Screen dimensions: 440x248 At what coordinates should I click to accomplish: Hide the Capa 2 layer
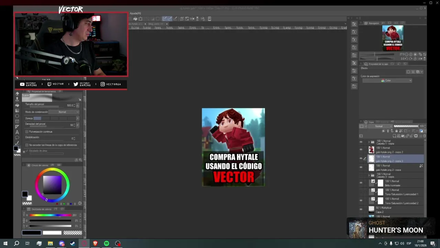click(x=361, y=209)
